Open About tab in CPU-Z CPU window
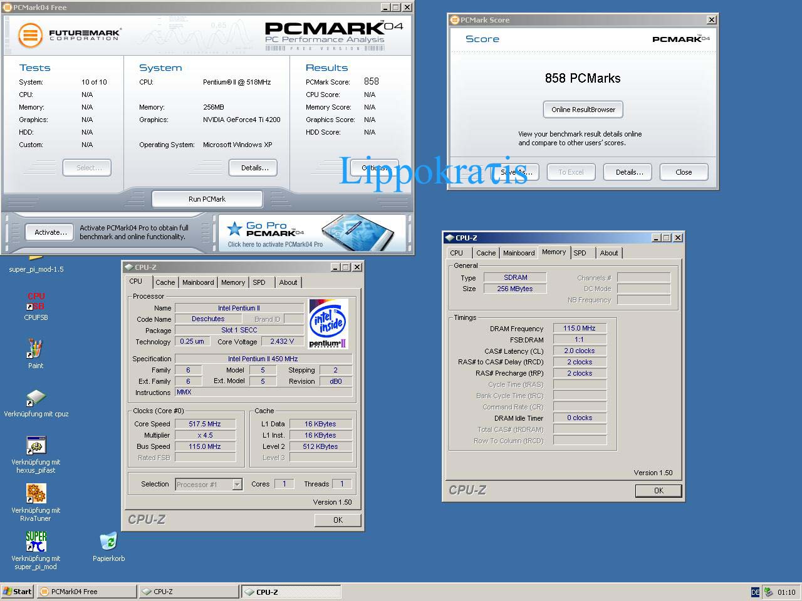Image resolution: width=802 pixels, height=601 pixels. [x=288, y=282]
